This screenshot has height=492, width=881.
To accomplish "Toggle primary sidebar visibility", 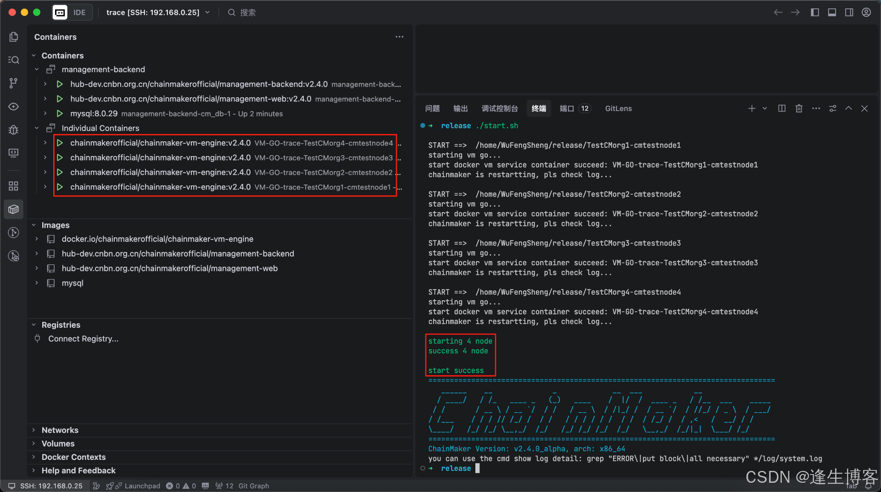I will [815, 12].
